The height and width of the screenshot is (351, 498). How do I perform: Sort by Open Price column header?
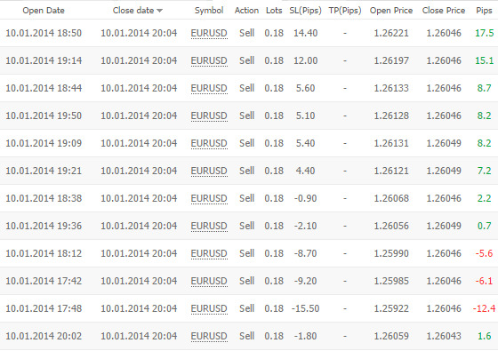coord(391,11)
